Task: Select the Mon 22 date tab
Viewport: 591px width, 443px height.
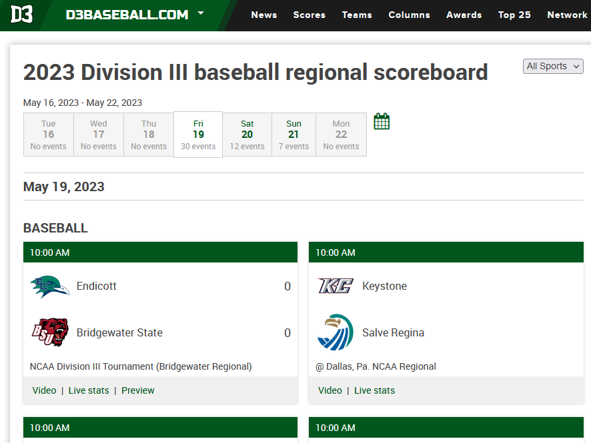Action: 341,135
